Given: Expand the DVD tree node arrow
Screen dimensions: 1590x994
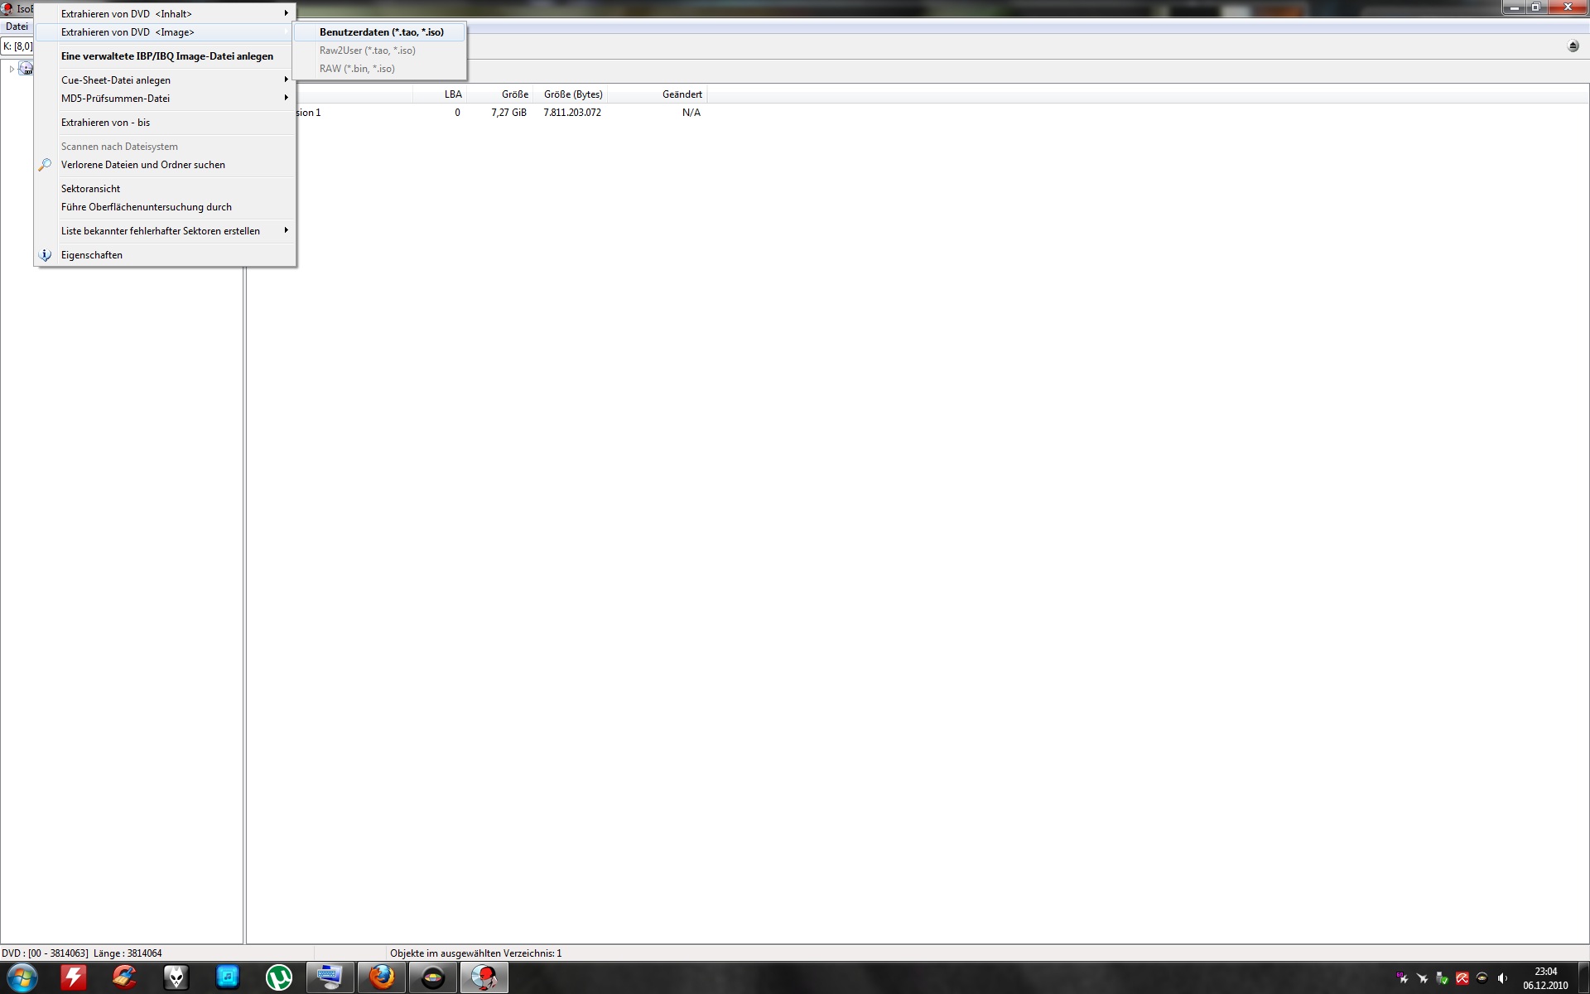Looking at the screenshot, I should point(12,69).
